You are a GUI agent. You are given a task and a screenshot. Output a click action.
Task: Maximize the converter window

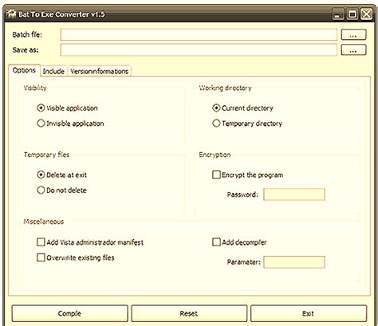pyautogui.click(x=352, y=14)
